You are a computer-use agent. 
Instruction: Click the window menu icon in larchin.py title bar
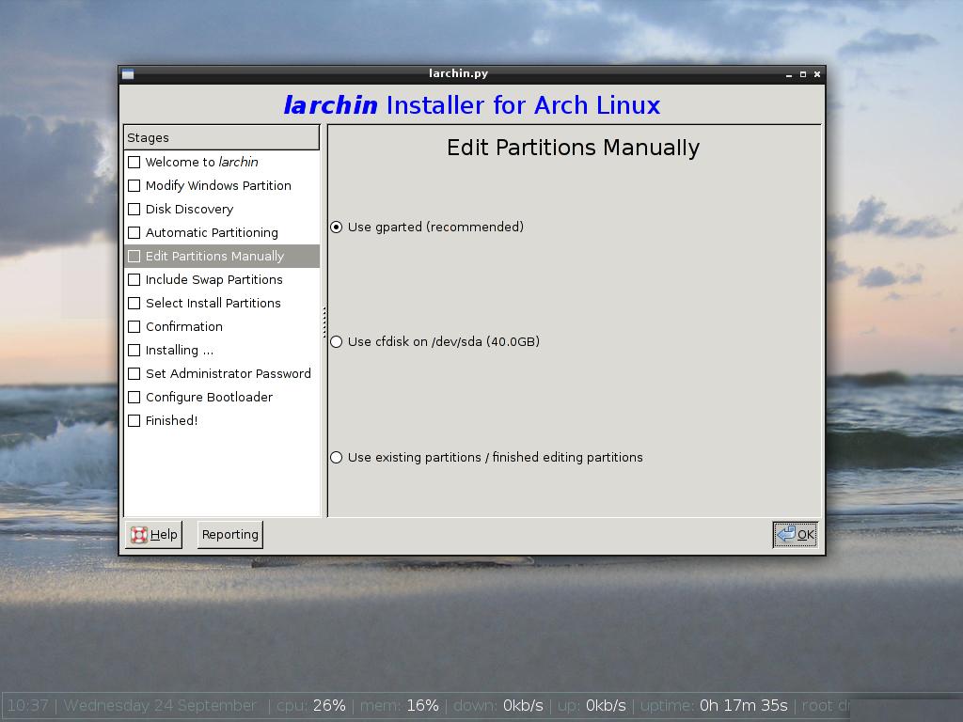click(x=128, y=74)
